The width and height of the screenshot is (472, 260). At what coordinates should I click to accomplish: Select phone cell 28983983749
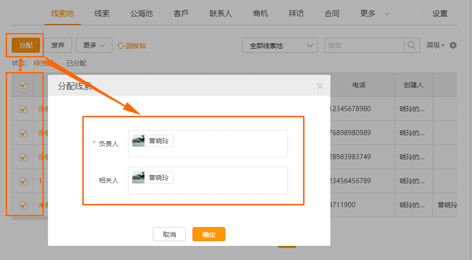[351, 157]
